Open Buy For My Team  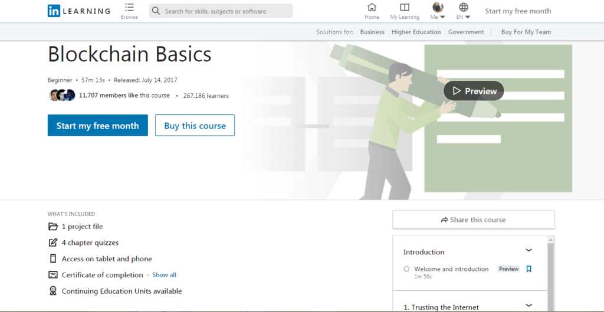(526, 32)
